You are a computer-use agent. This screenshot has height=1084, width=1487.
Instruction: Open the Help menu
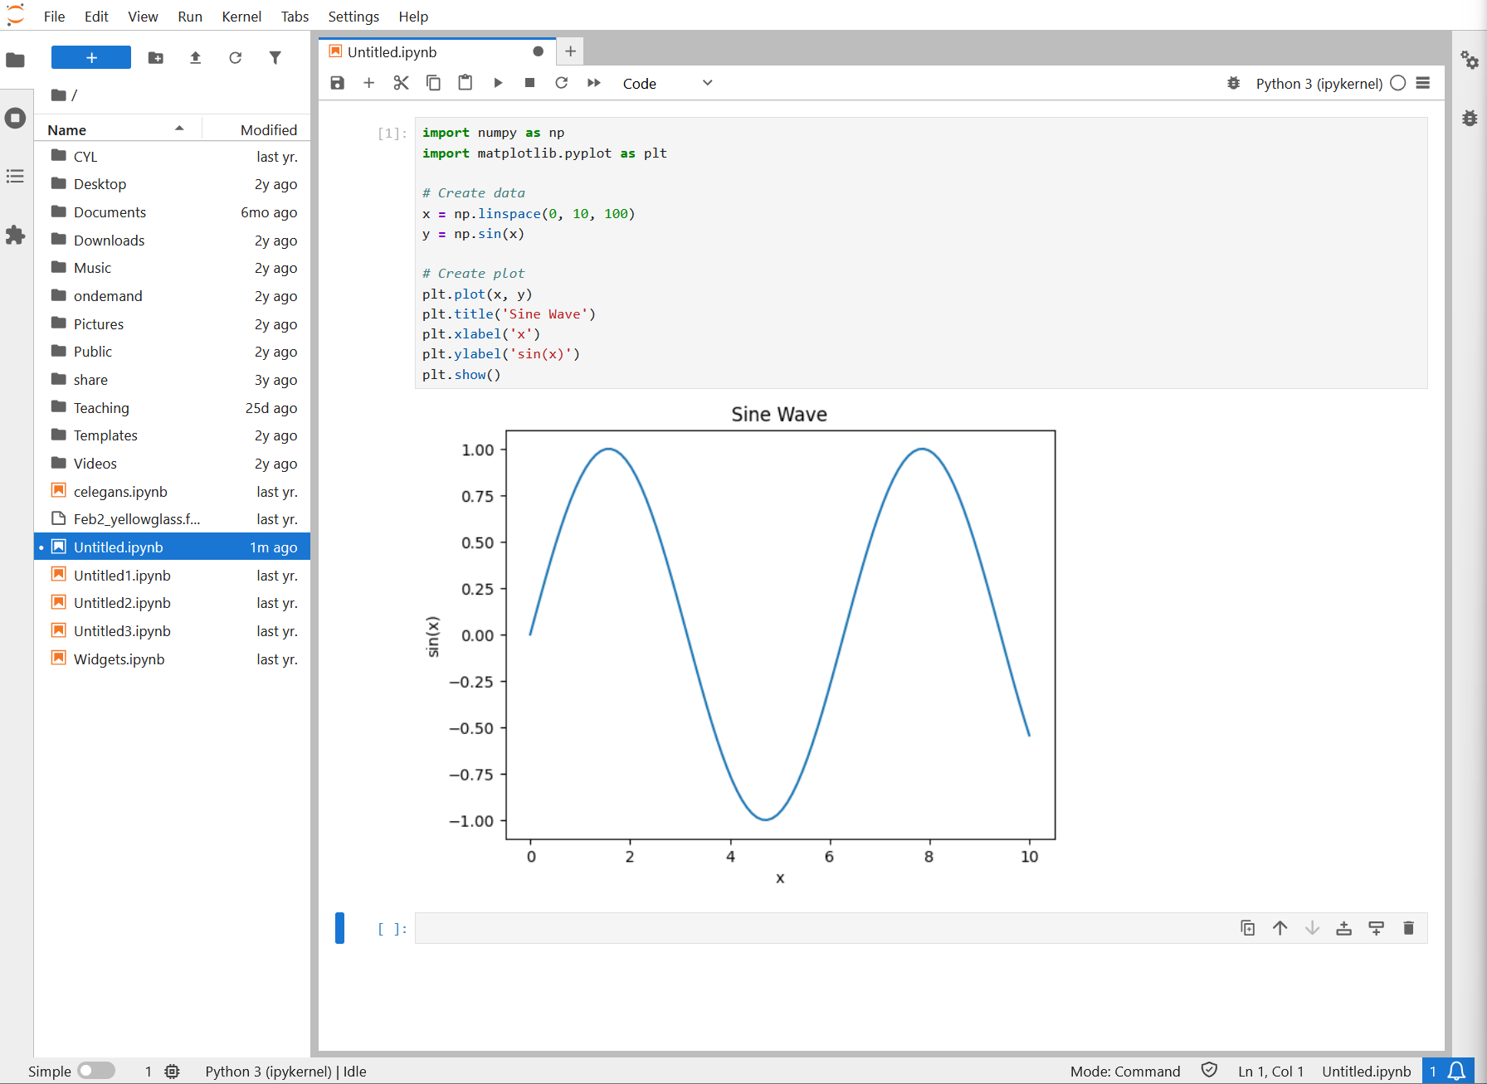click(413, 17)
